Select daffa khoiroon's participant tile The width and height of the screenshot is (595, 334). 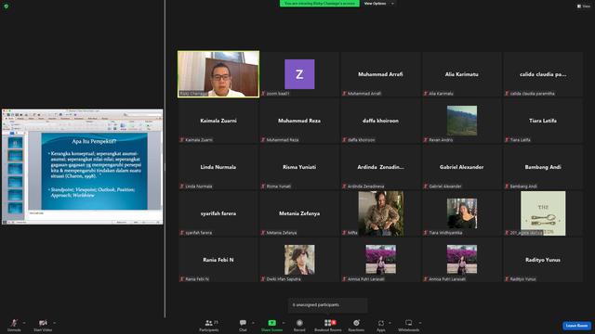(x=380, y=121)
